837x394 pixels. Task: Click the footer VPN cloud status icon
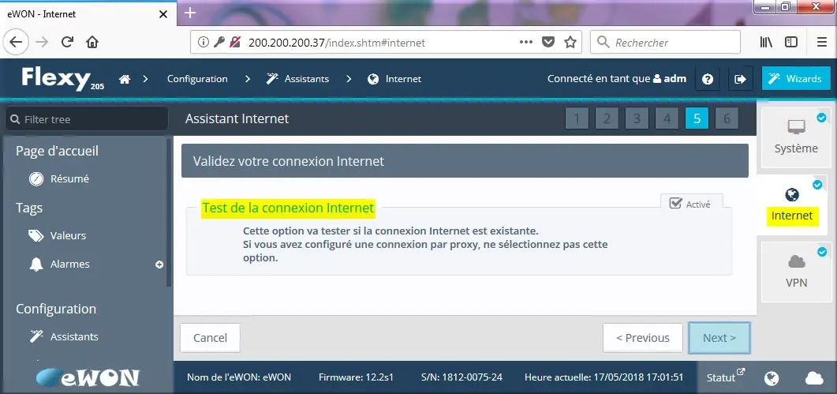point(814,378)
